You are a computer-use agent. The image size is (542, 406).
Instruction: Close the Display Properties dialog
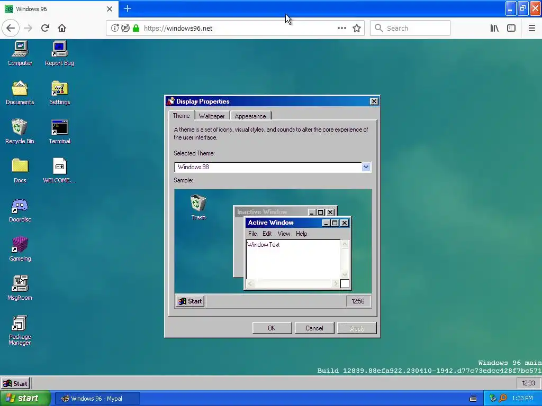[374, 101]
